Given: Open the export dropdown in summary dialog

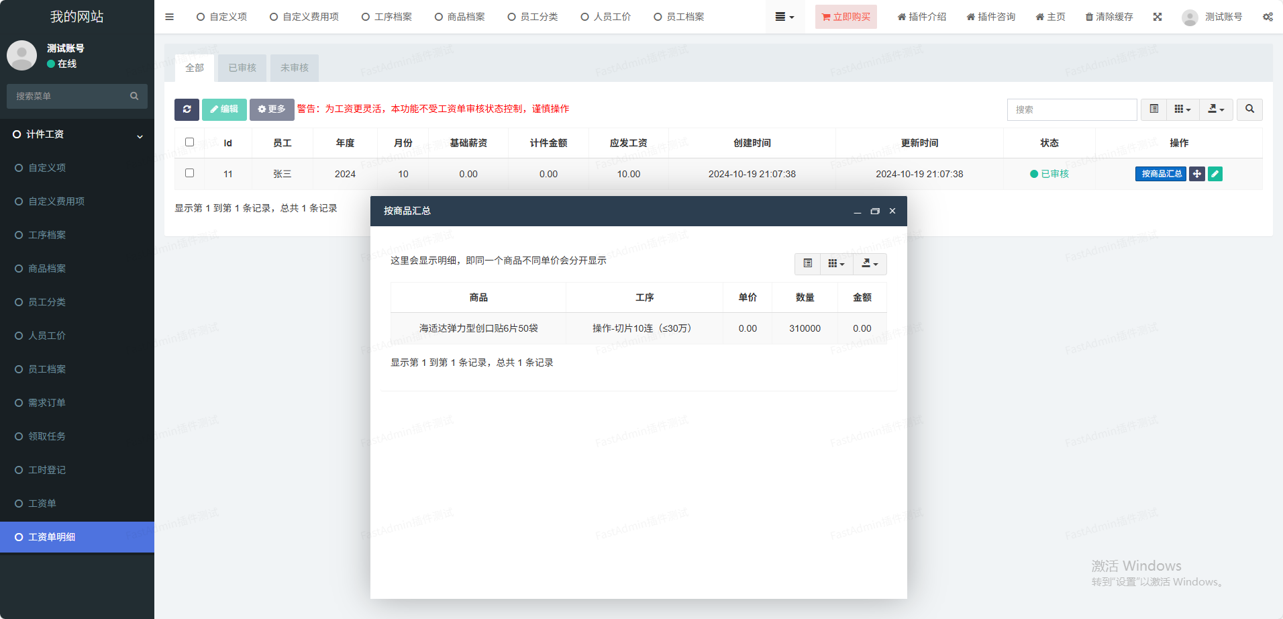Looking at the screenshot, I should tap(870, 264).
